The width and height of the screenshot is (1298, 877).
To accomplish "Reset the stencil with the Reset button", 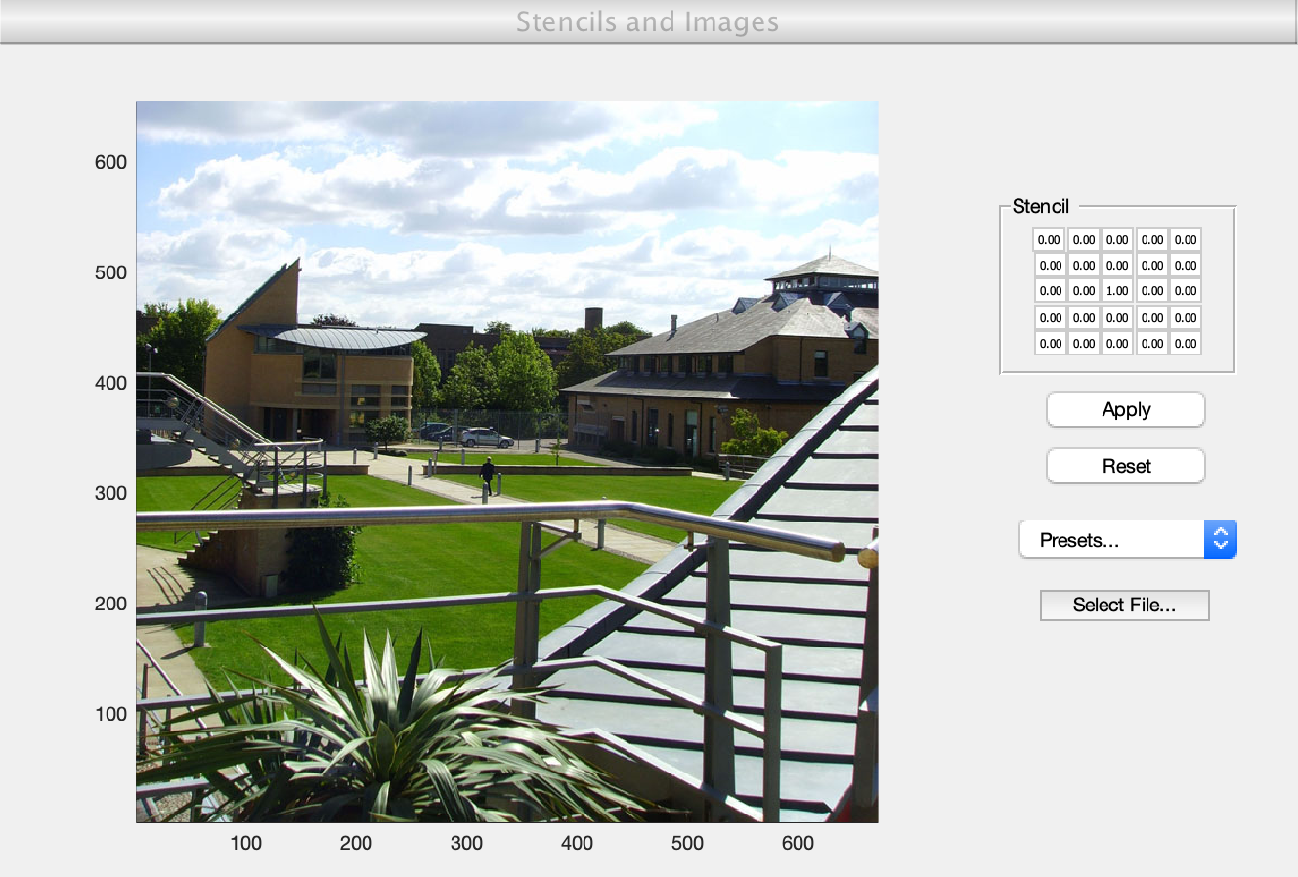I will click(x=1126, y=466).
